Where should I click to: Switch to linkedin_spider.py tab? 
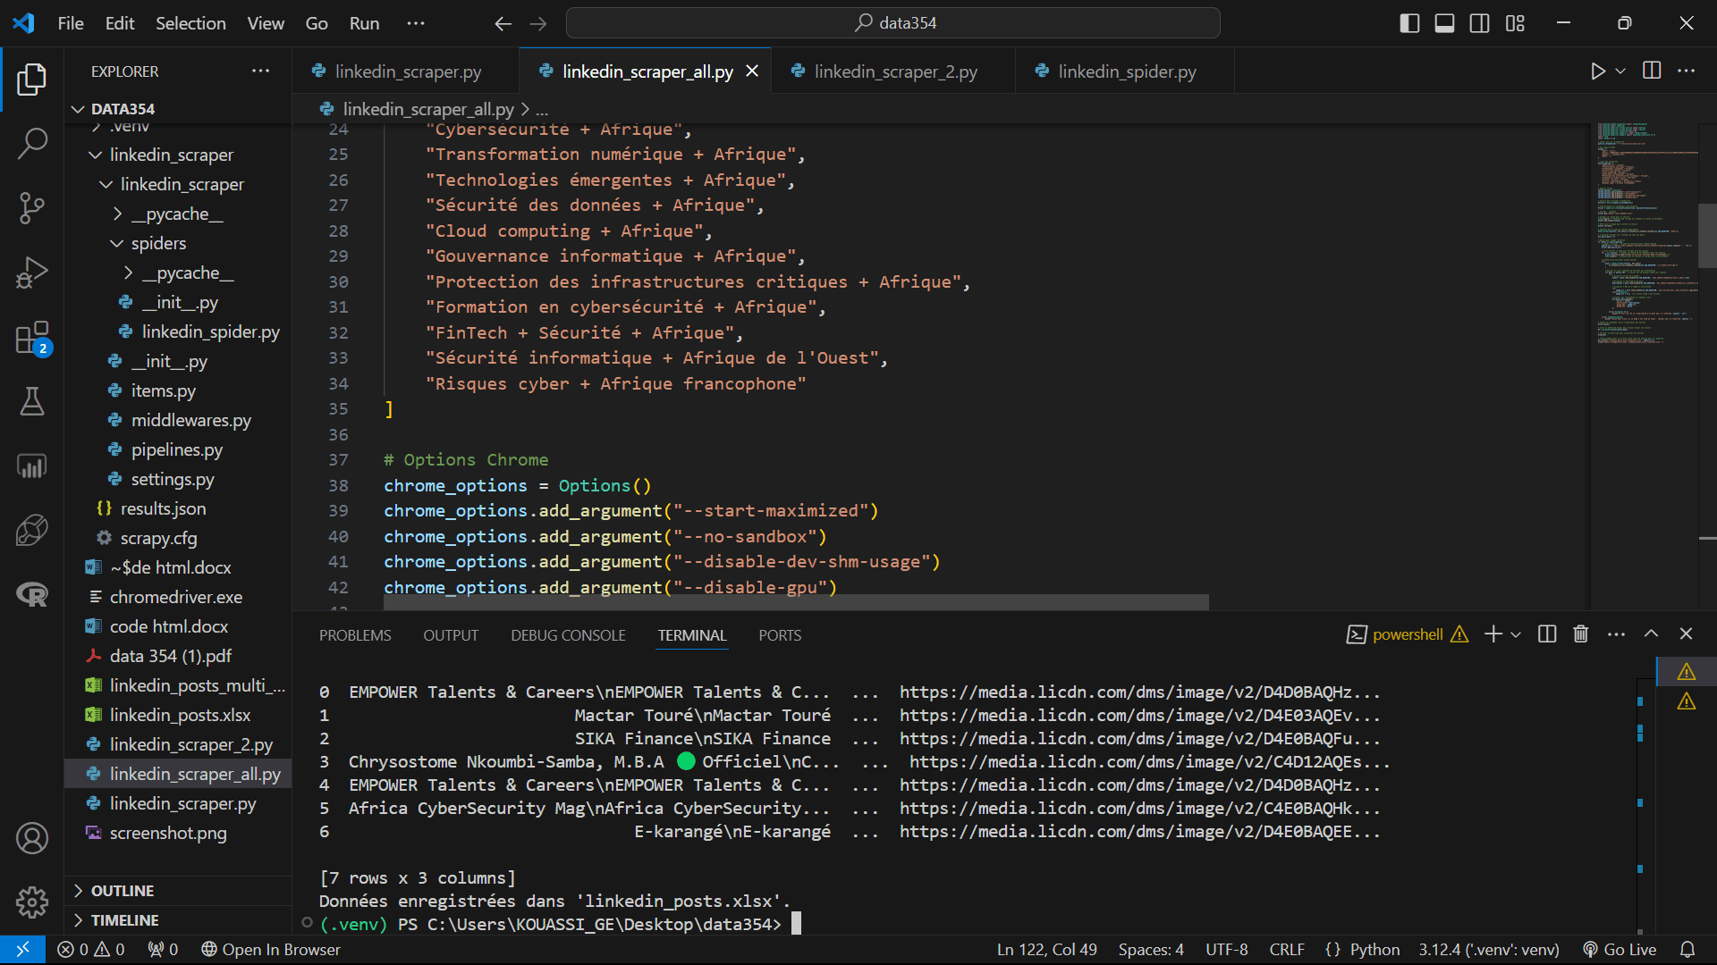point(1127,71)
